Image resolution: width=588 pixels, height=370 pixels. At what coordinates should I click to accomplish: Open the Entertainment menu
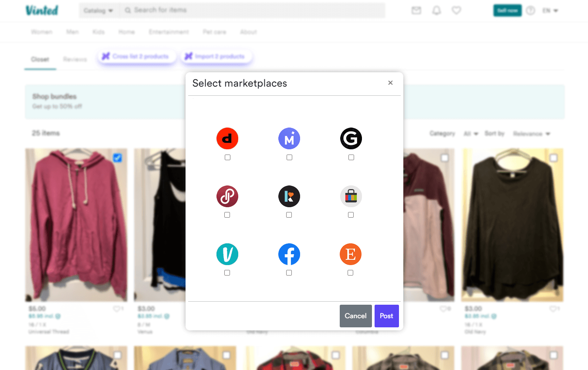(x=169, y=32)
